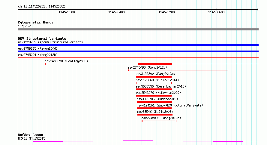Click the thick red segment of esv2400658

click(155, 64)
